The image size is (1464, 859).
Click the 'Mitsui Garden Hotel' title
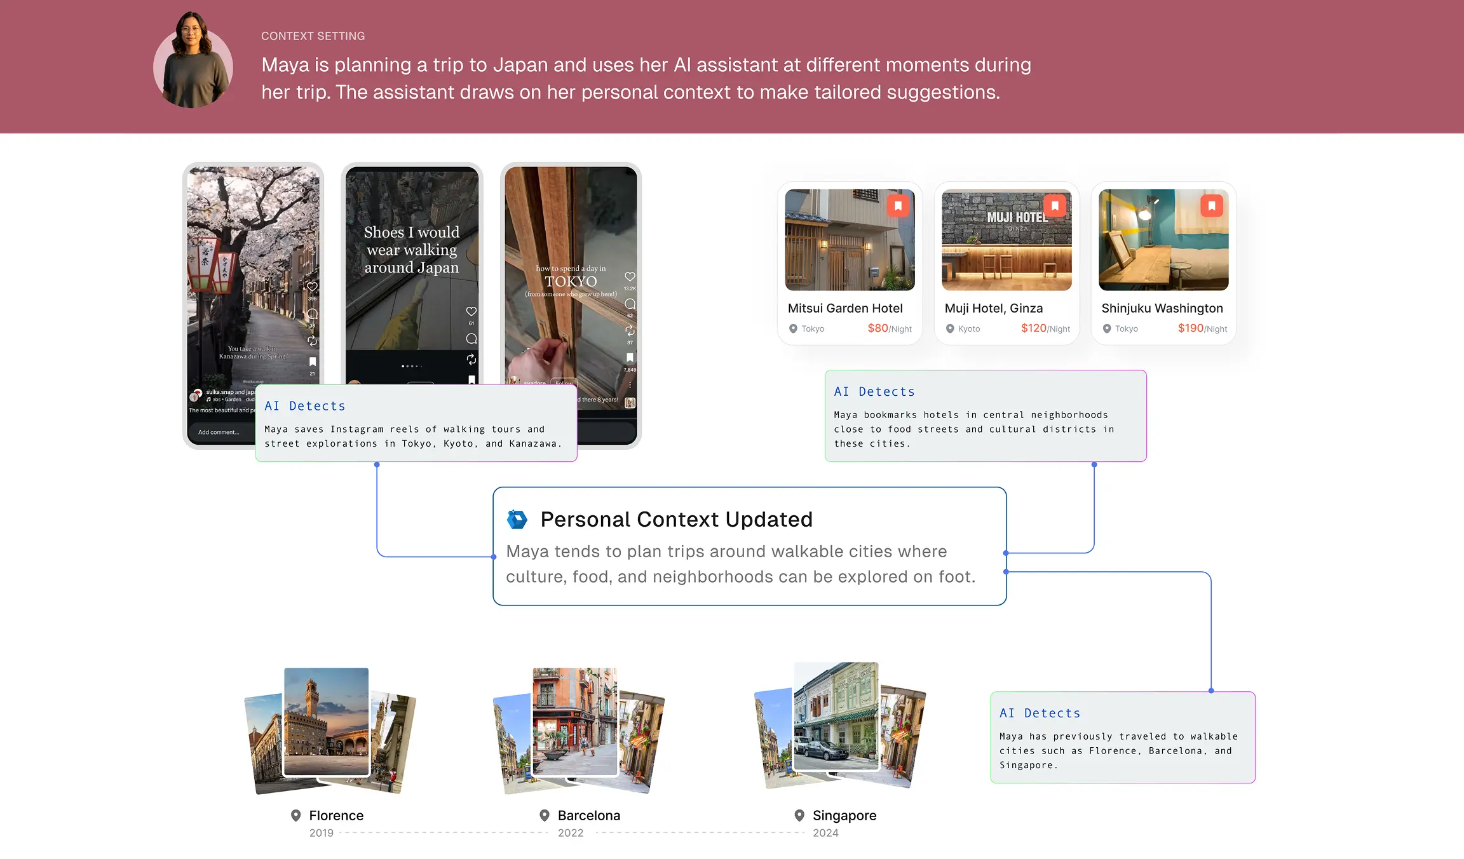[845, 308]
